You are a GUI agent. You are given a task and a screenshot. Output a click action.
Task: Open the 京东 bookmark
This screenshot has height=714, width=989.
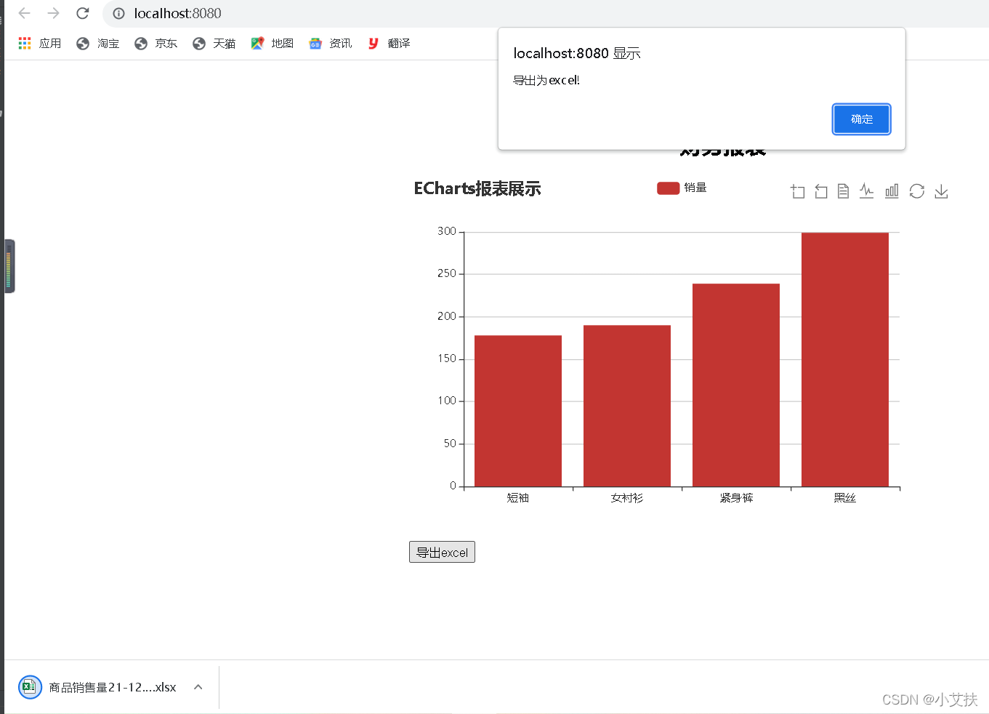pos(156,44)
